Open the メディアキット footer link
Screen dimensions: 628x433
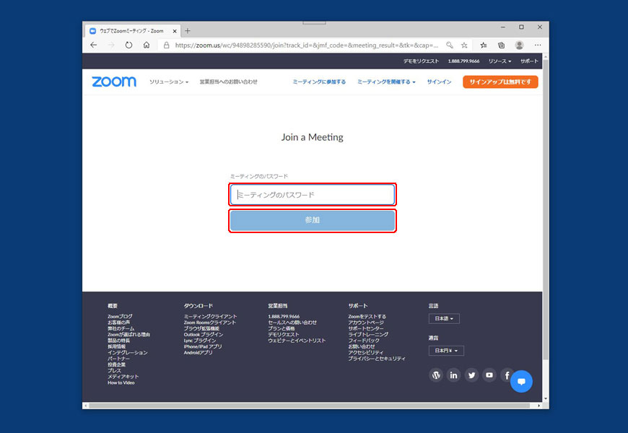[123, 377]
